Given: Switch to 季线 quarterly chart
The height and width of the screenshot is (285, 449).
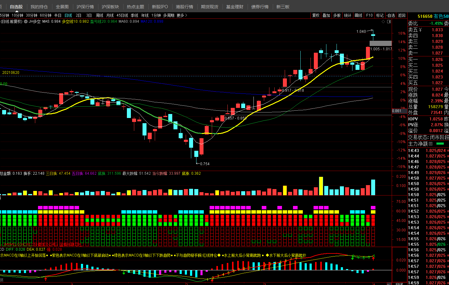Looking at the screenshot, I should pos(135,15).
